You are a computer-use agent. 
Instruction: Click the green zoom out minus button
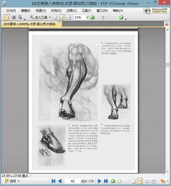(92, 17)
